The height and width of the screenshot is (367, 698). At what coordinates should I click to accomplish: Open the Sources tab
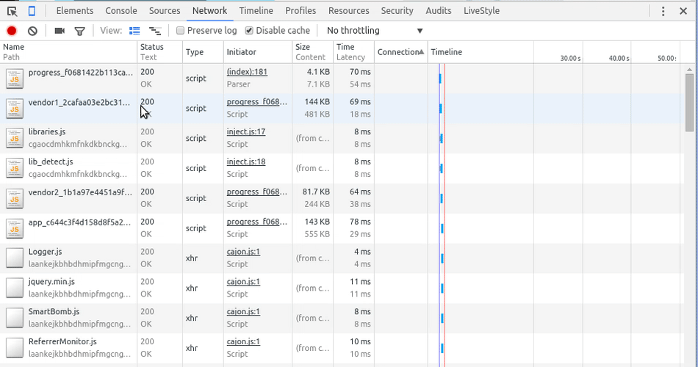(165, 11)
